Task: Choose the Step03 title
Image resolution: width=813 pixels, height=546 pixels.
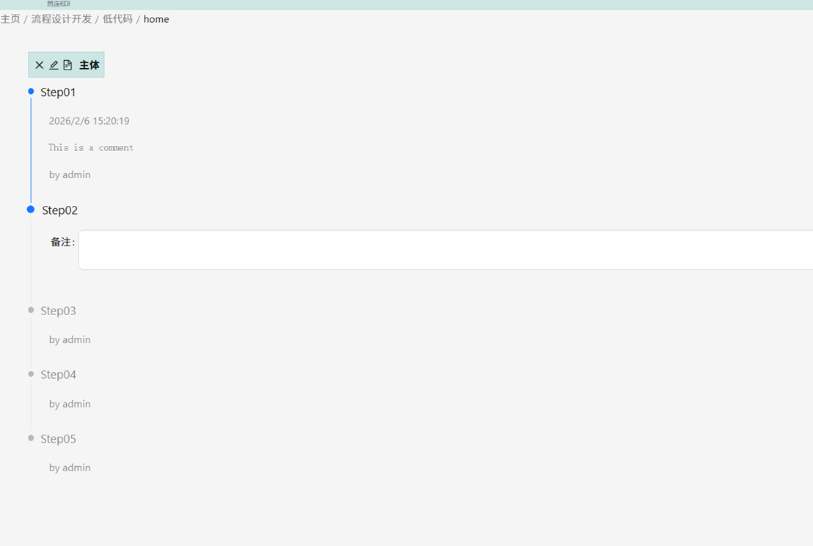Action: (x=58, y=311)
